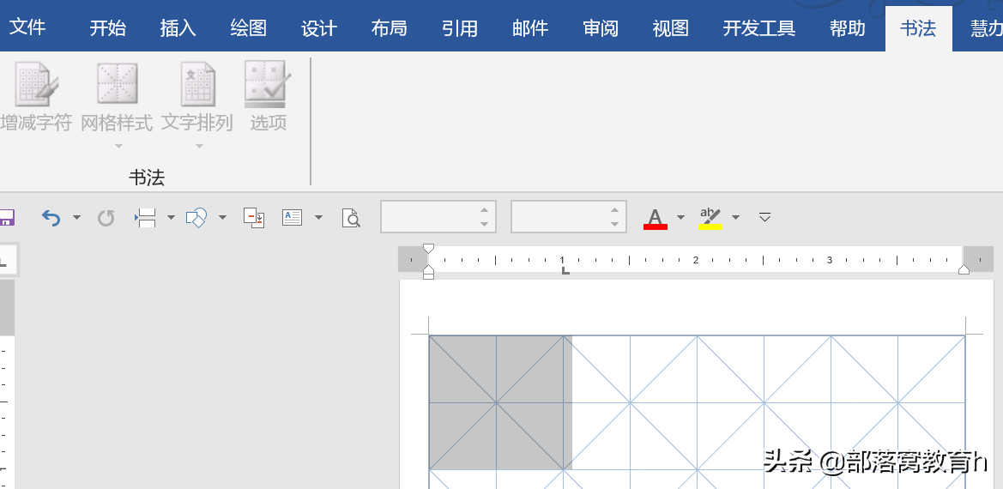Image resolution: width=1003 pixels, height=489 pixels.
Task: Apply the red font color button
Action: (x=655, y=218)
